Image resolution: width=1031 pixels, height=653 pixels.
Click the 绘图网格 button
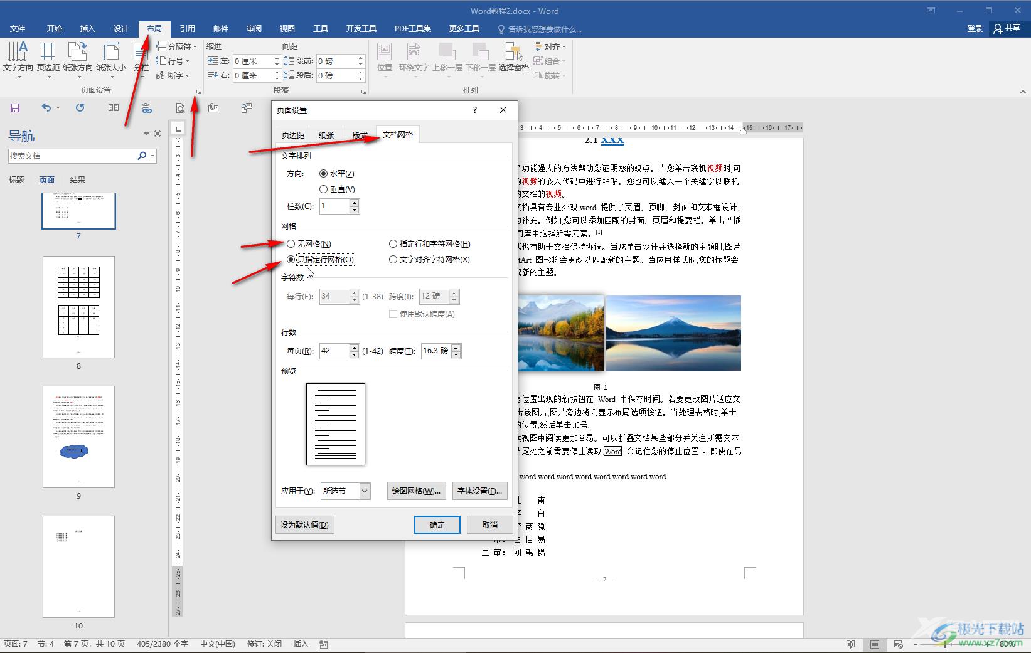click(416, 491)
